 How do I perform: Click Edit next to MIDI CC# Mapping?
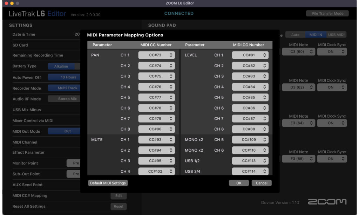[118, 196]
